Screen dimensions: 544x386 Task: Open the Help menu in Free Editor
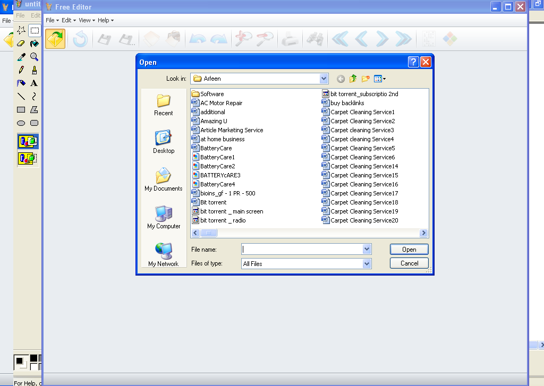click(x=105, y=20)
